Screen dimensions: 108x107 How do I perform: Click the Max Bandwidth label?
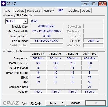18,31
